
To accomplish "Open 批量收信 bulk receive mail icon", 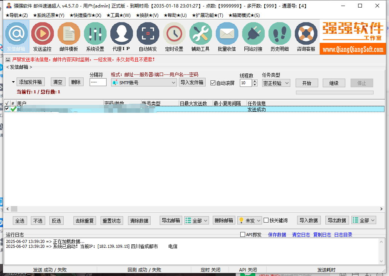I will [227, 36].
